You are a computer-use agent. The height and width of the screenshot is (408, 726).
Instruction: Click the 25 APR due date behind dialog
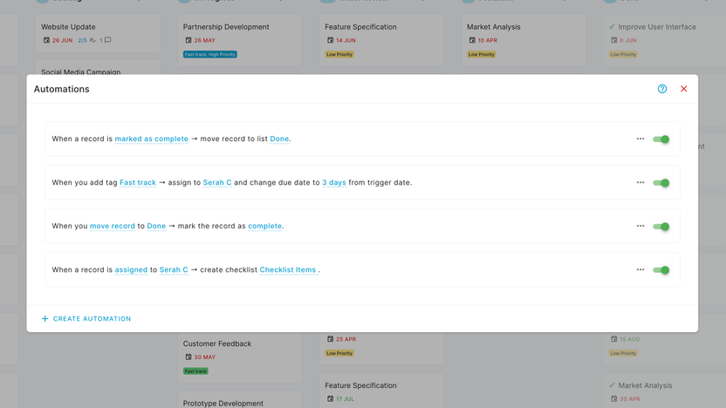tap(342, 339)
